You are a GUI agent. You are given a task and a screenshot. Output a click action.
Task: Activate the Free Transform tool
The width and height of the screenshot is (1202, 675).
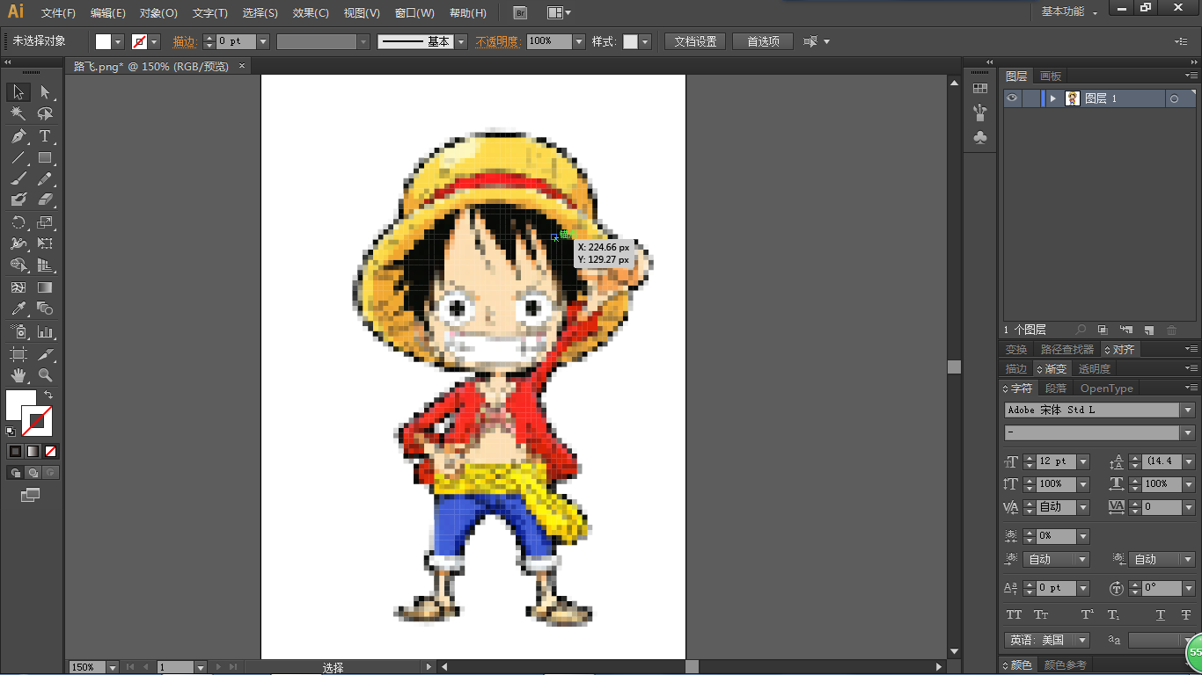[x=45, y=243]
